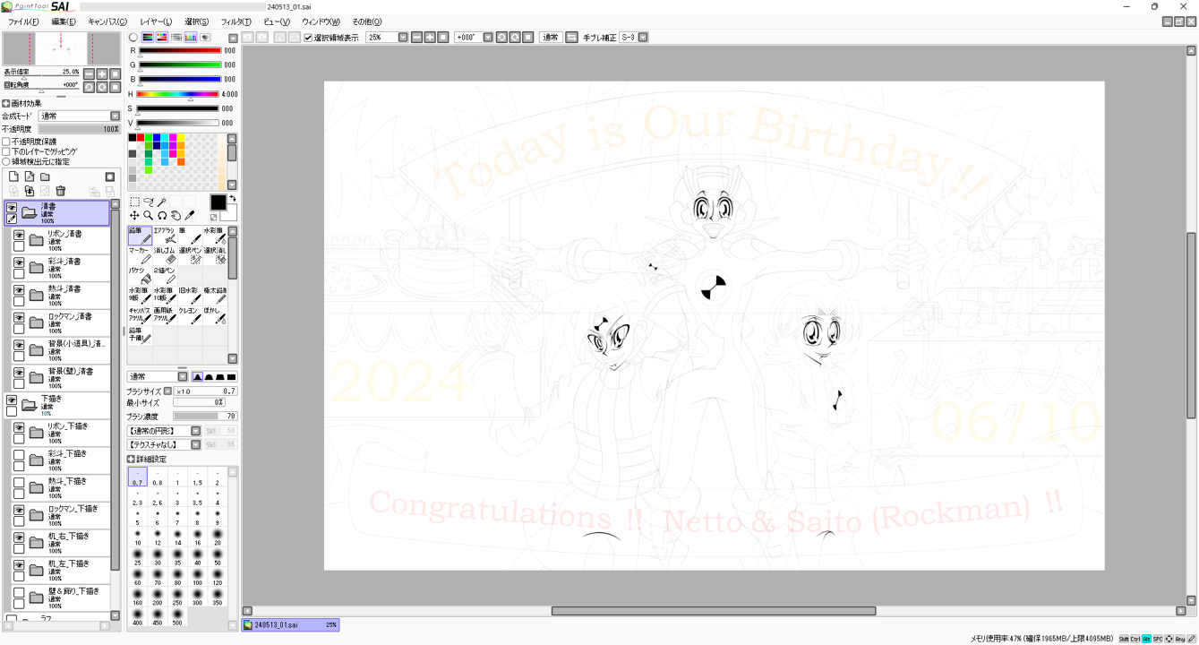The height and width of the screenshot is (645, 1199).
Task: Click the delete layer trash icon
Action: [61, 191]
